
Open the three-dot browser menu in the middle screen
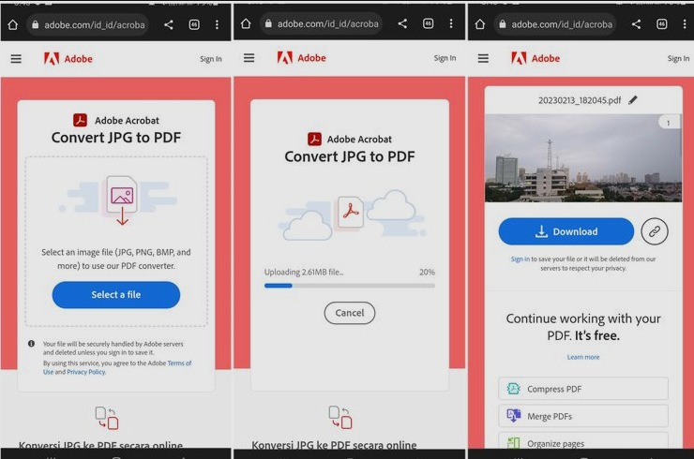click(x=451, y=23)
